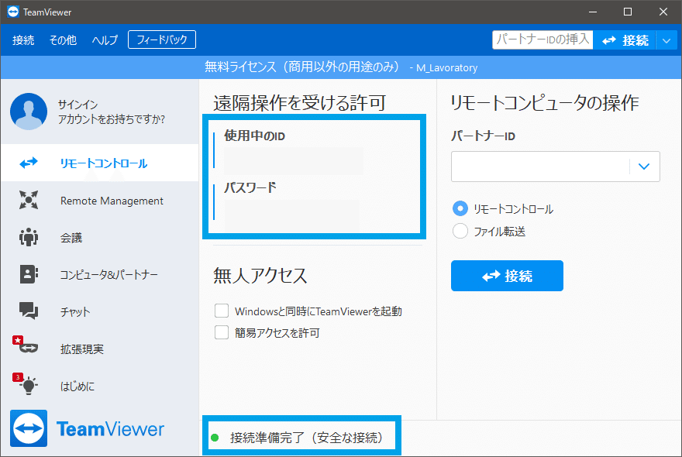Click the フィードバック button
The image size is (682, 457).
pyautogui.click(x=162, y=40)
